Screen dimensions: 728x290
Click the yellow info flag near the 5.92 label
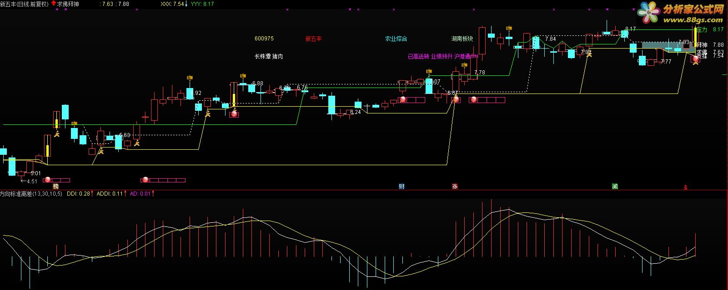tap(190, 78)
